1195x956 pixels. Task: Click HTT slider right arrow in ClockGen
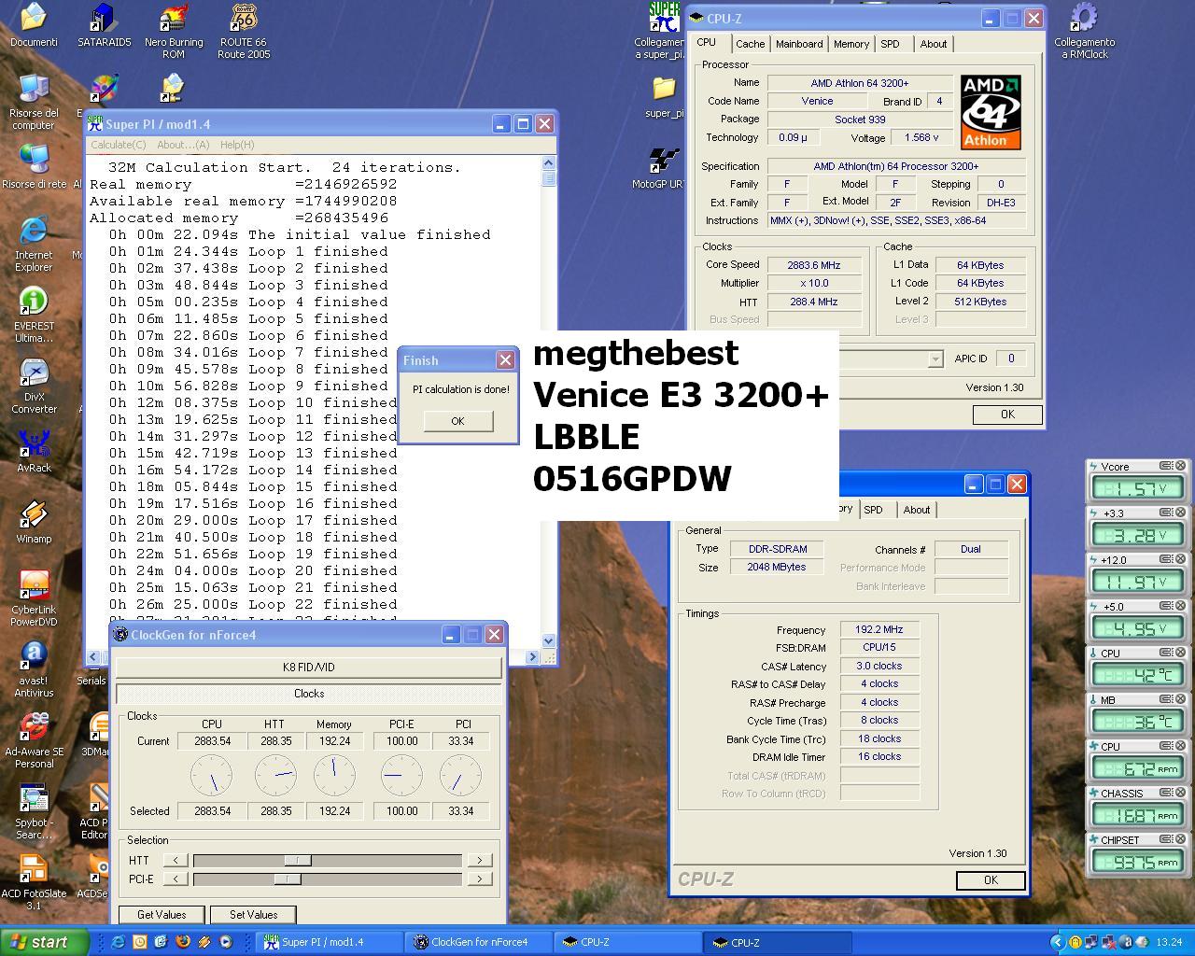point(479,861)
